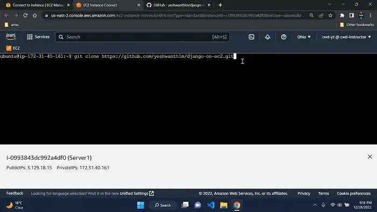Expand the cwd-yt account dropdown

[x=346, y=37]
